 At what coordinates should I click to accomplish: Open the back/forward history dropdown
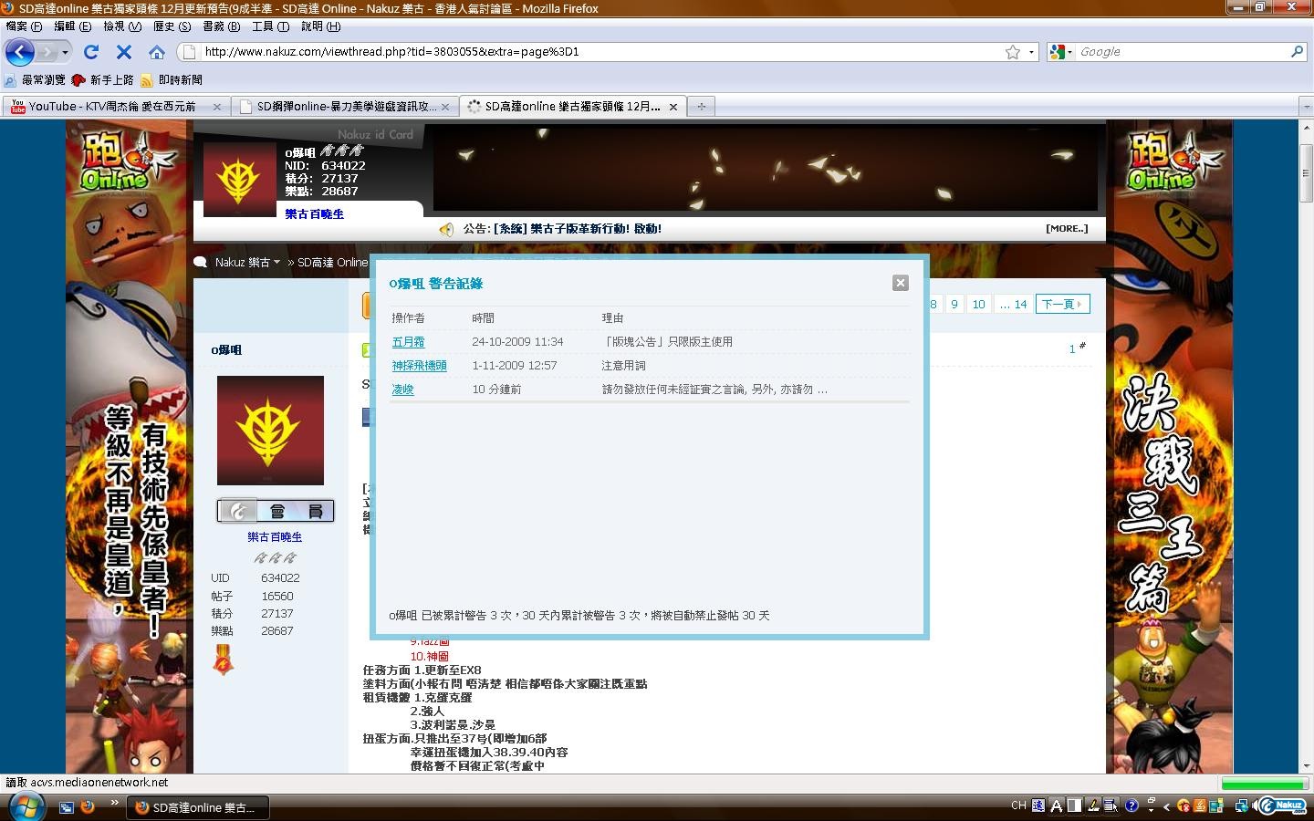[65, 52]
